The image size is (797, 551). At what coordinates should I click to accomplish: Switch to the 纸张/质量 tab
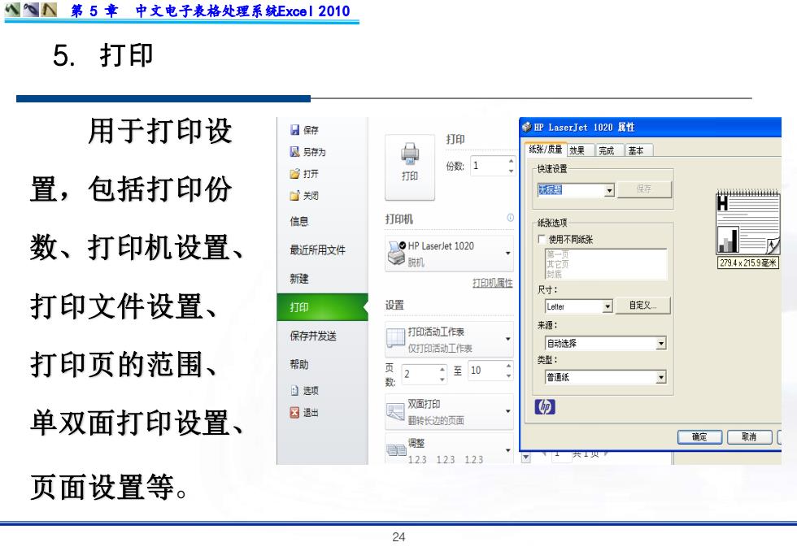point(546,150)
